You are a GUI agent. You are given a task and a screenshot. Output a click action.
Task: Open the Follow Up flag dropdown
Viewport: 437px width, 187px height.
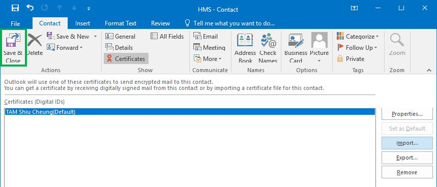(x=357, y=48)
